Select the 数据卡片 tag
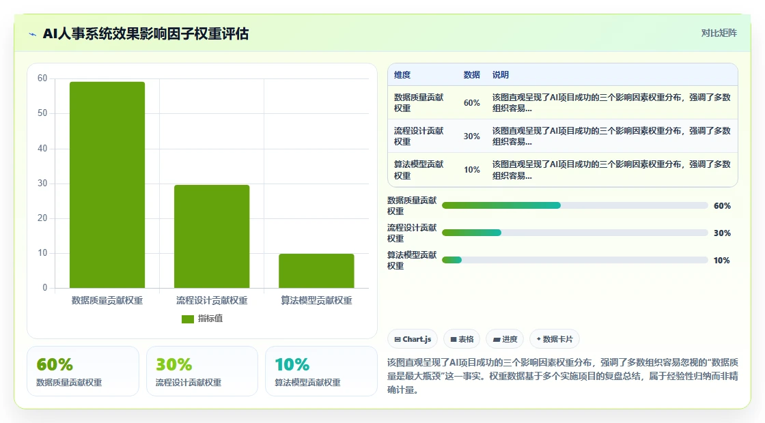 tap(554, 339)
